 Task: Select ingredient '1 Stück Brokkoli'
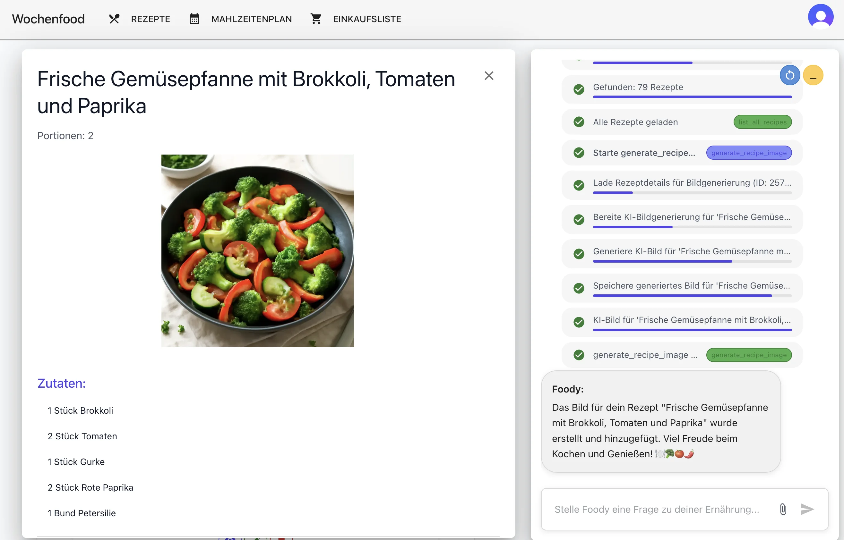click(80, 410)
